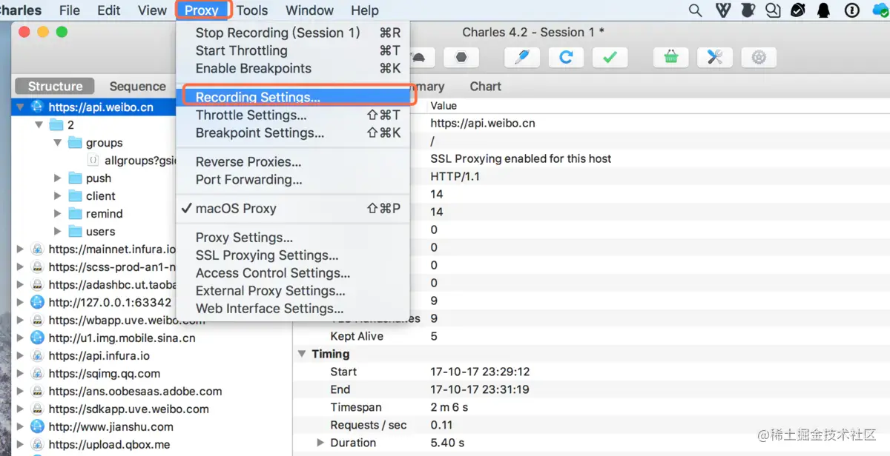The width and height of the screenshot is (890, 456).
Task: Click the Charles pitcher menu bar icon
Action: (748, 10)
